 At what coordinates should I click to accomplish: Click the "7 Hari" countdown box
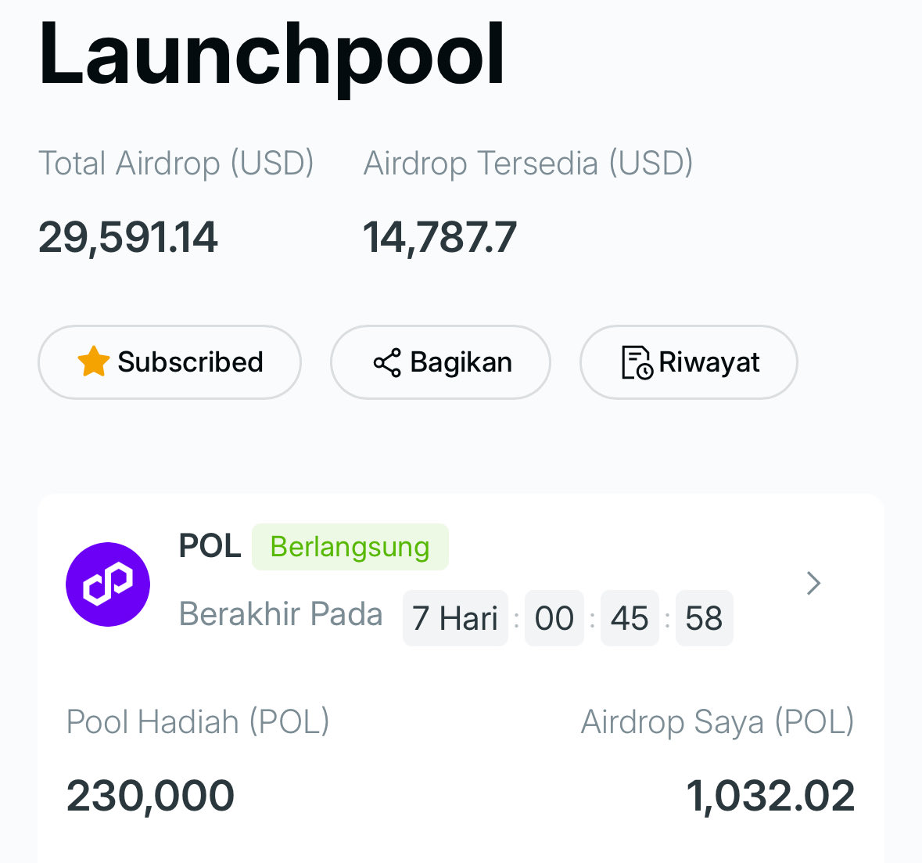click(455, 618)
